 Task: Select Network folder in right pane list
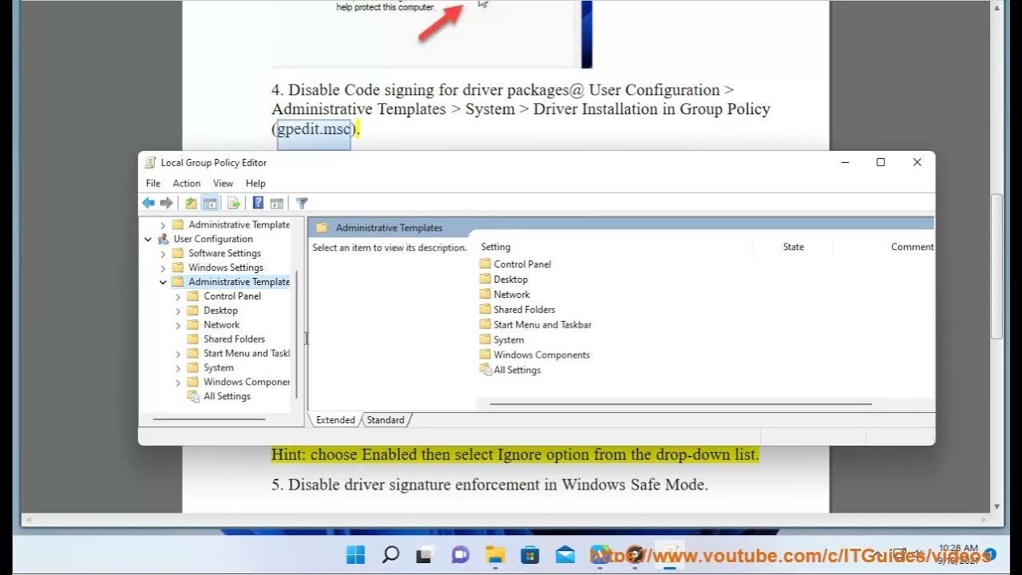[512, 295]
